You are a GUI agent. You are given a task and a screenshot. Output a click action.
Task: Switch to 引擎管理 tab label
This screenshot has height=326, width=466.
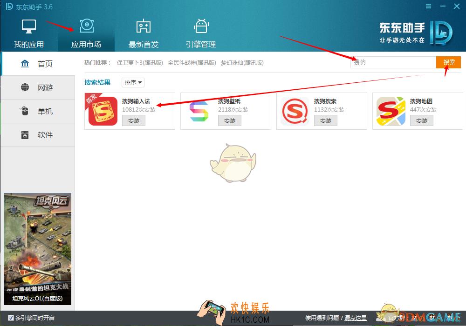(201, 45)
